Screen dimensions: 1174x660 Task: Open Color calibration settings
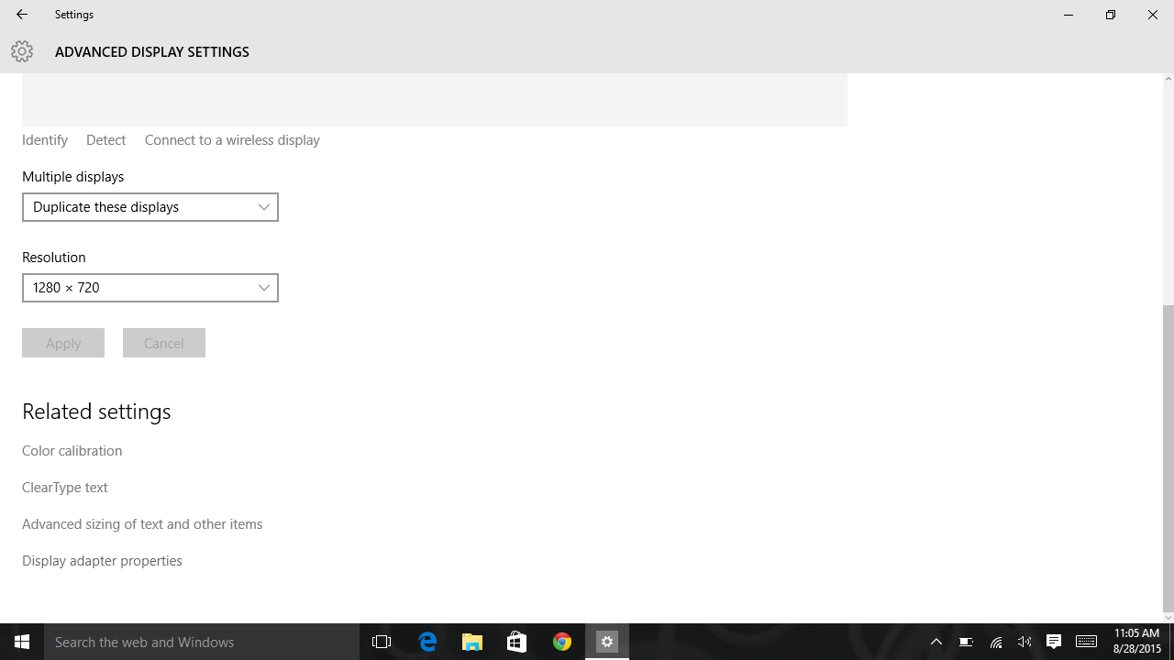72,451
